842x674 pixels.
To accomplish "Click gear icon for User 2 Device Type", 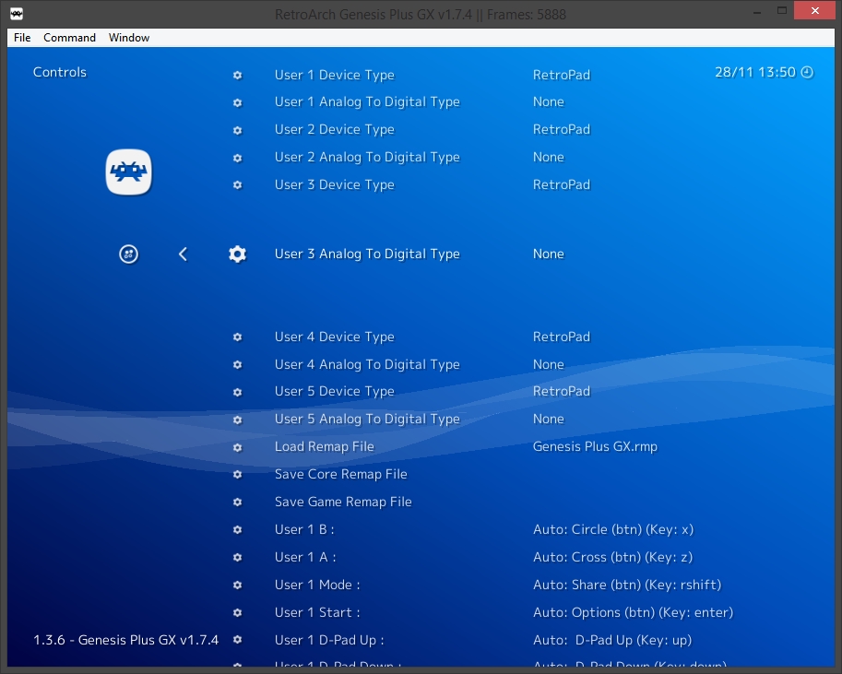I will [x=237, y=131].
